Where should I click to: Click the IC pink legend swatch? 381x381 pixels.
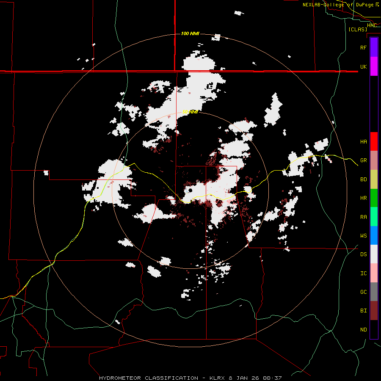pos(374,273)
